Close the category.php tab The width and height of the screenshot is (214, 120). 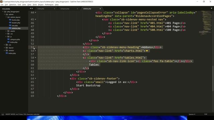click(77, 9)
